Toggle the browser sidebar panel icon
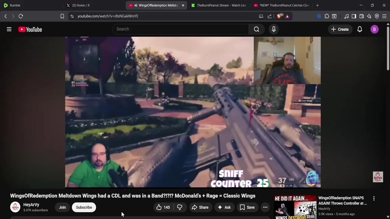 [x=354, y=16]
